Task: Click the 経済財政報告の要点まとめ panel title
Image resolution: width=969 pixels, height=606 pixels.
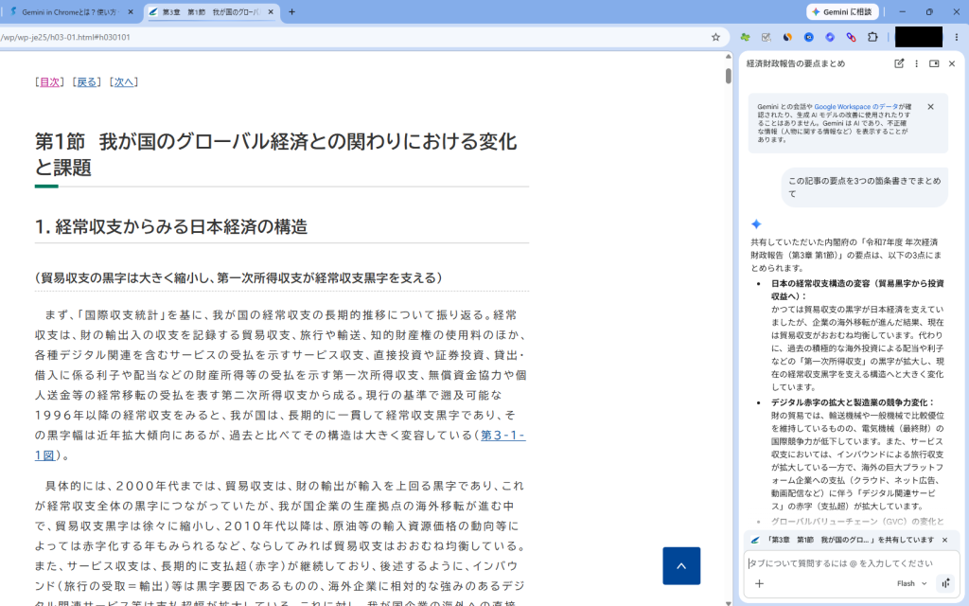Action: coord(795,63)
